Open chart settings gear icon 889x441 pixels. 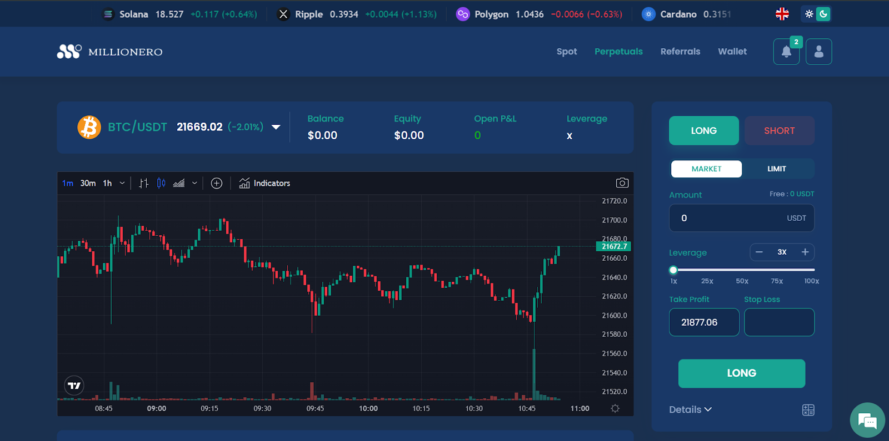coord(615,408)
